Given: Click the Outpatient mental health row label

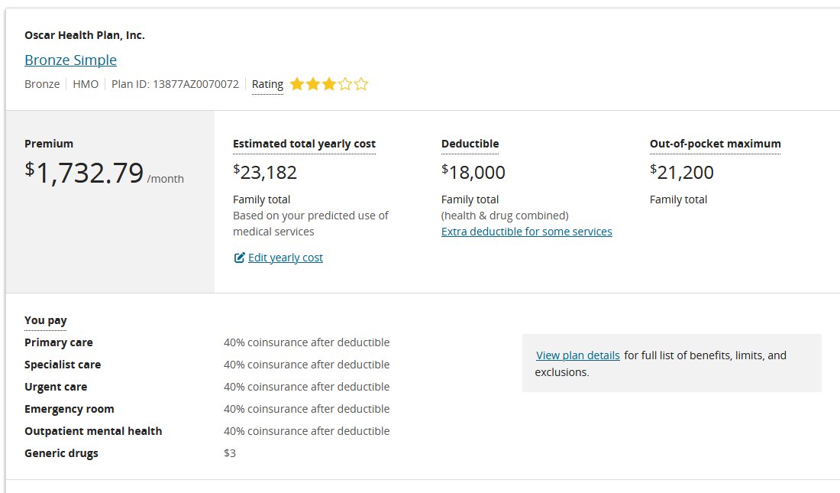Looking at the screenshot, I should [x=93, y=431].
